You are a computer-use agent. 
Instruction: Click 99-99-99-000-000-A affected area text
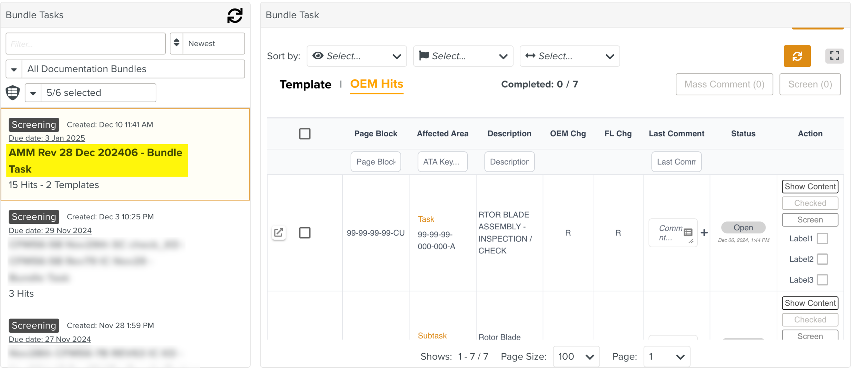[436, 240]
